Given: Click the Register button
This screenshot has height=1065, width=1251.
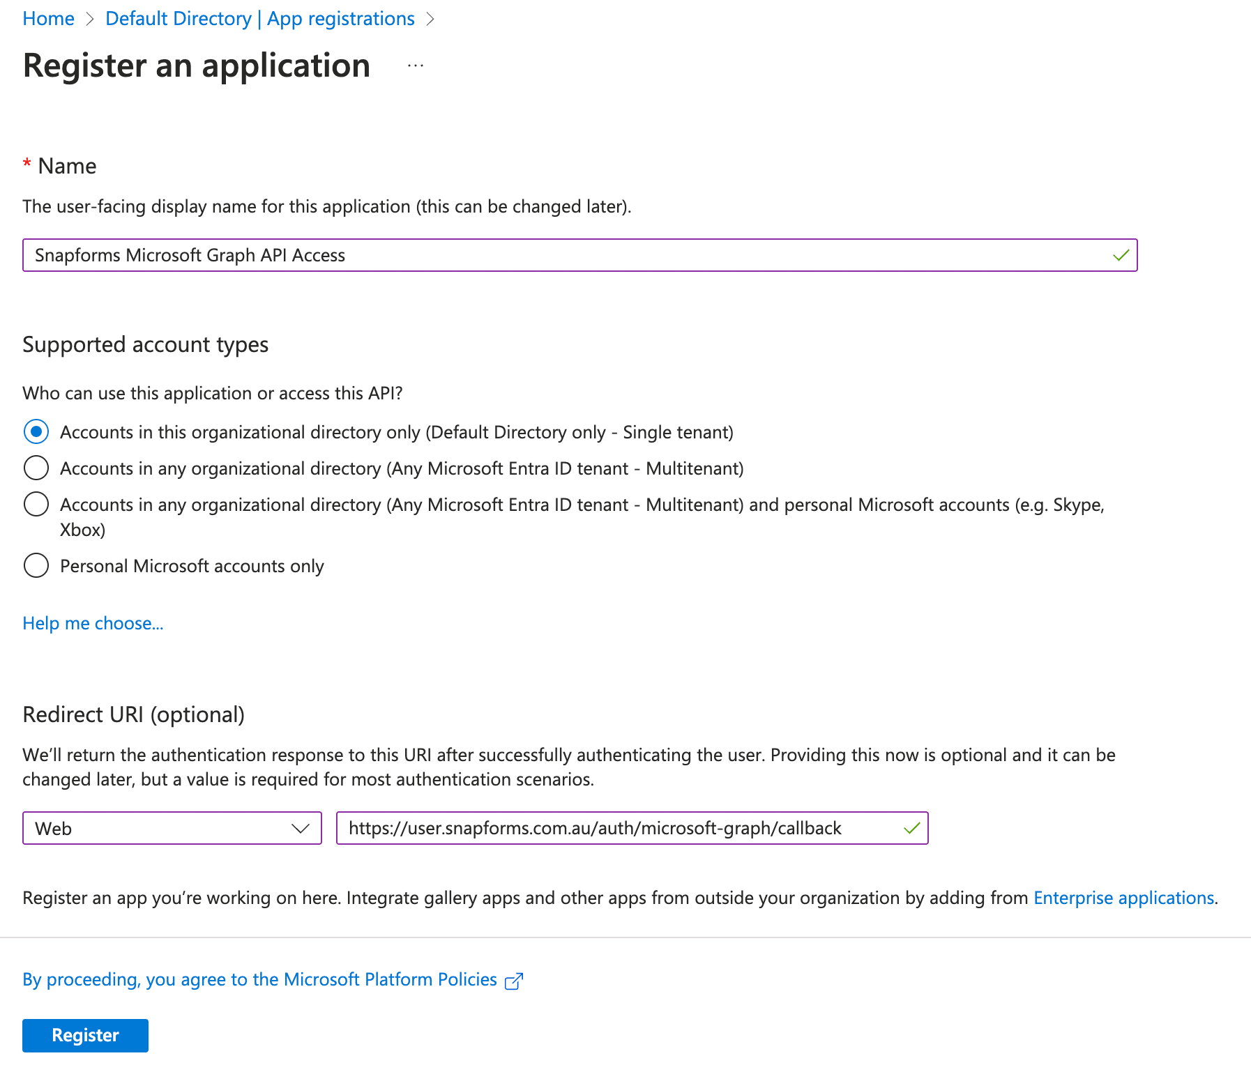Looking at the screenshot, I should [84, 1036].
